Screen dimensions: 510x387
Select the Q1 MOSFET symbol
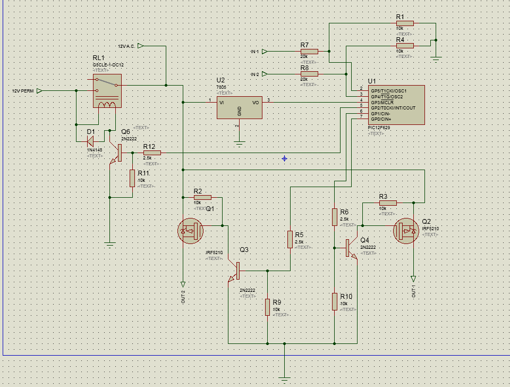coord(190,231)
